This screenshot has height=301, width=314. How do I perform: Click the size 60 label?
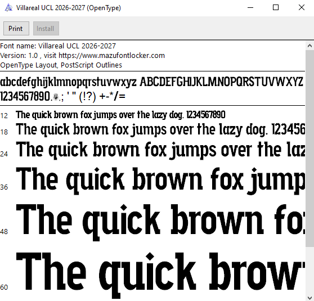click(4, 287)
